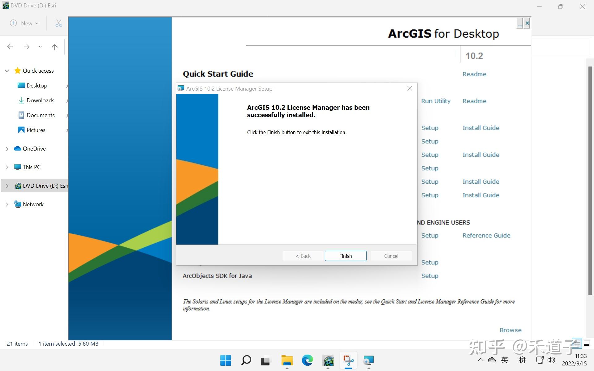Click the Cut scissors icon in the toolbar

[58, 23]
